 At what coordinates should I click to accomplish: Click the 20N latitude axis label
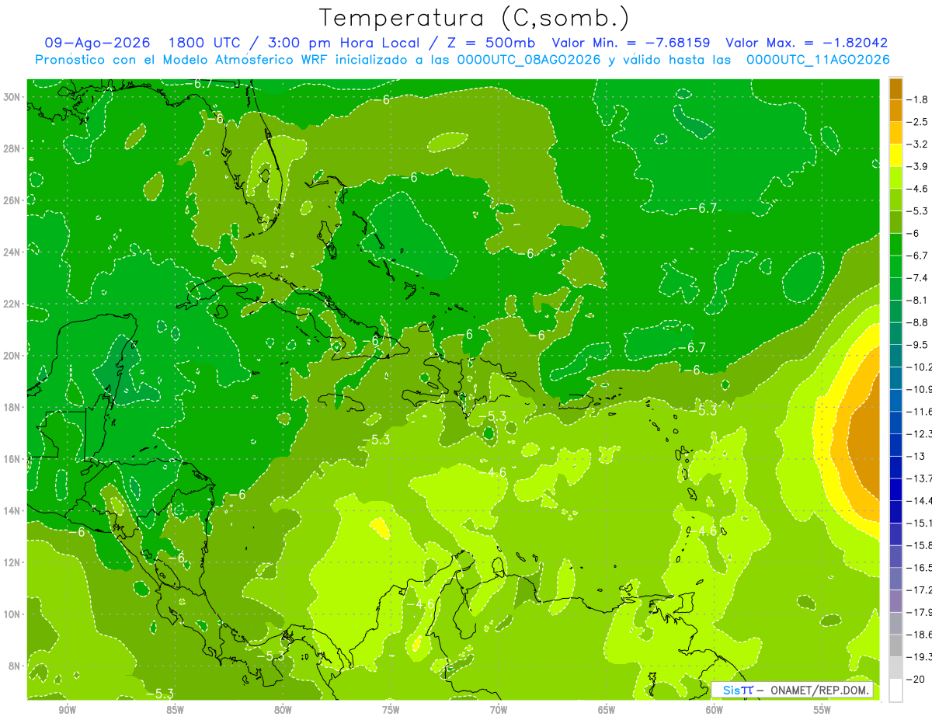(13, 356)
